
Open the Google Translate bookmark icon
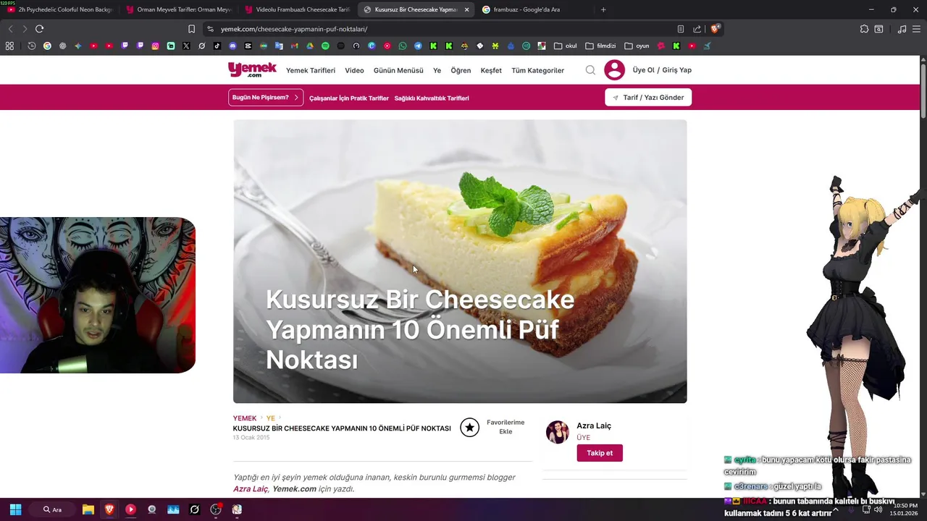tap(279, 46)
